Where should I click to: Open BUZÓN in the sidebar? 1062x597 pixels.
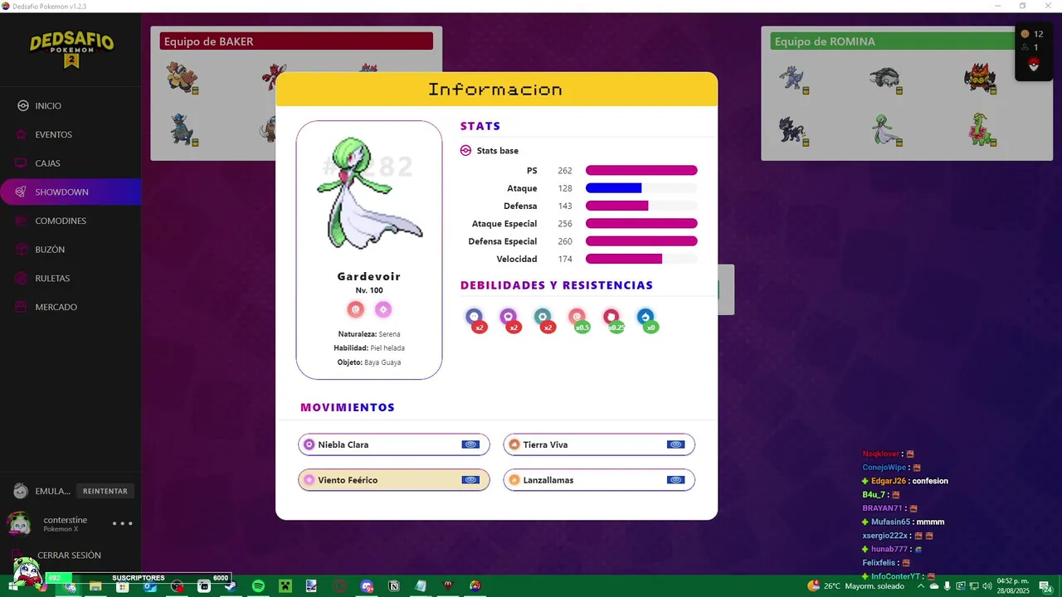pyautogui.click(x=71, y=250)
